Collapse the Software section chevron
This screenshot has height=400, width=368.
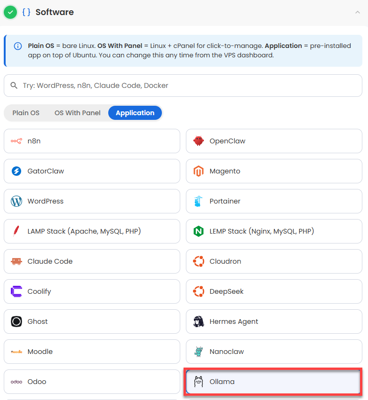click(x=358, y=12)
